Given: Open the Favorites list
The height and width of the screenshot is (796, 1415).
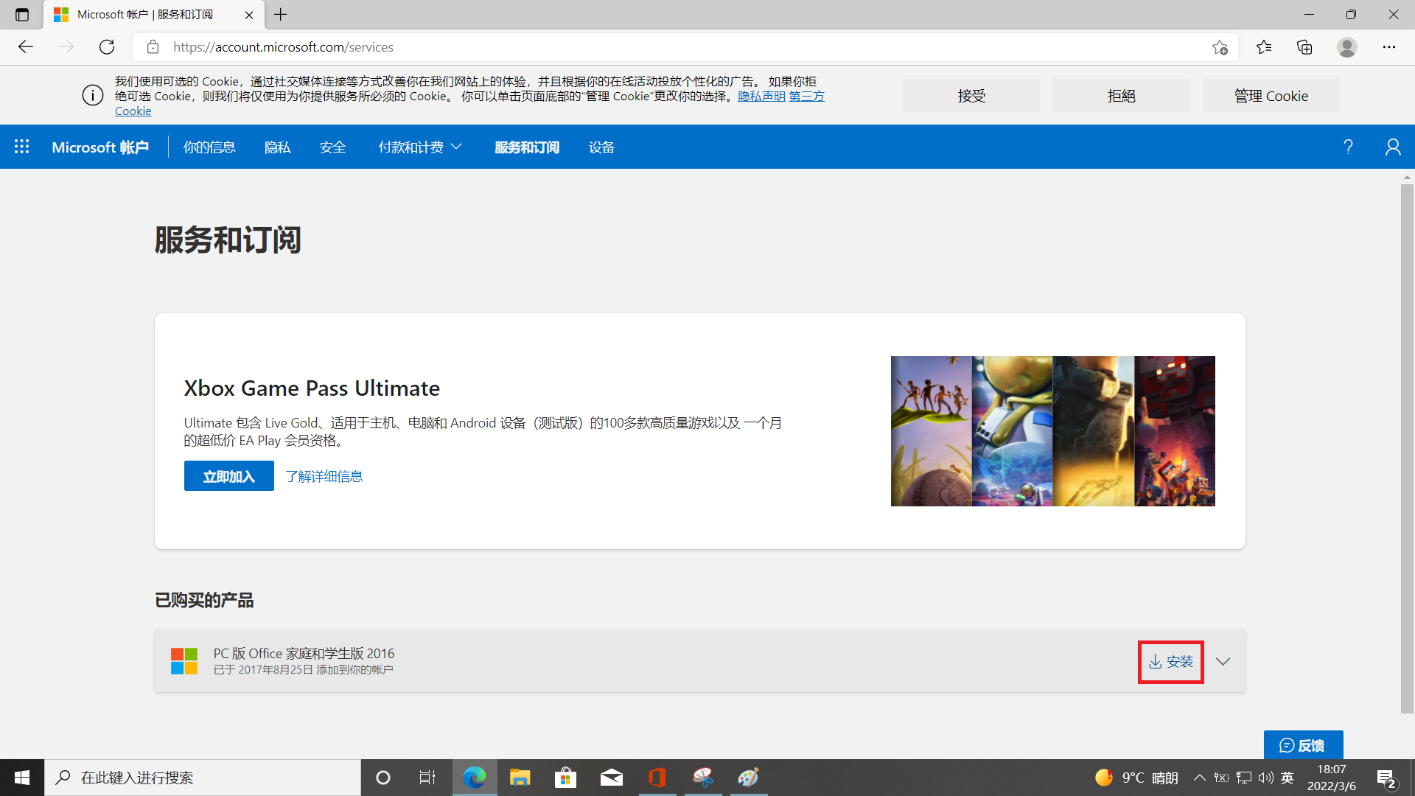Looking at the screenshot, I should (x=1264, y=47).
